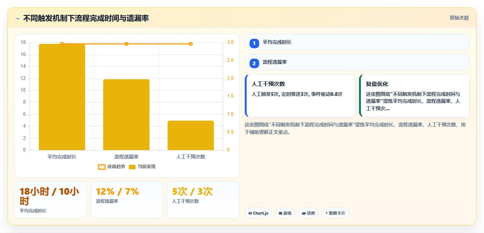Click the 双轴关联 label in header
This screenshot has width=484, height=233.
459,18
